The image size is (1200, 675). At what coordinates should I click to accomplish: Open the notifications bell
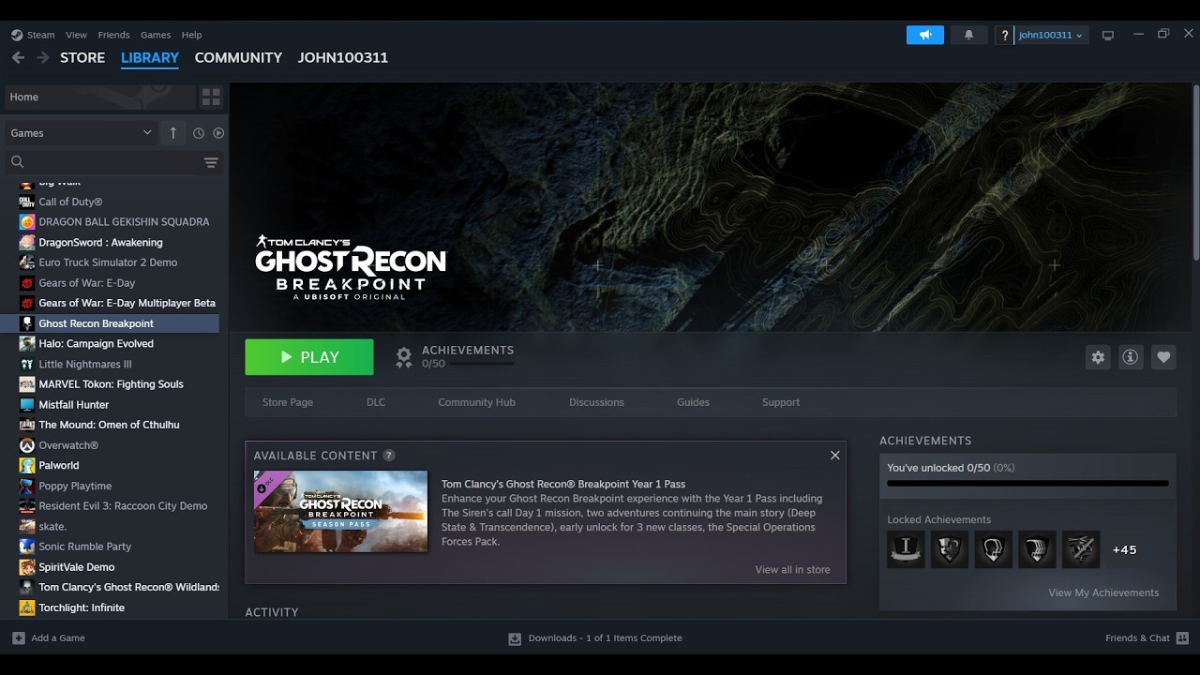point(968,35)
